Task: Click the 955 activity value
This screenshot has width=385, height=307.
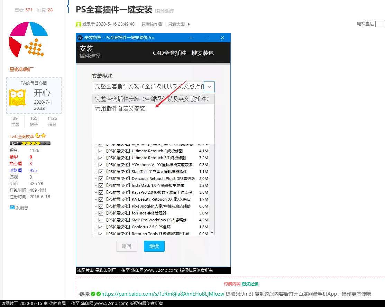Action: click(x=33, y=170)
